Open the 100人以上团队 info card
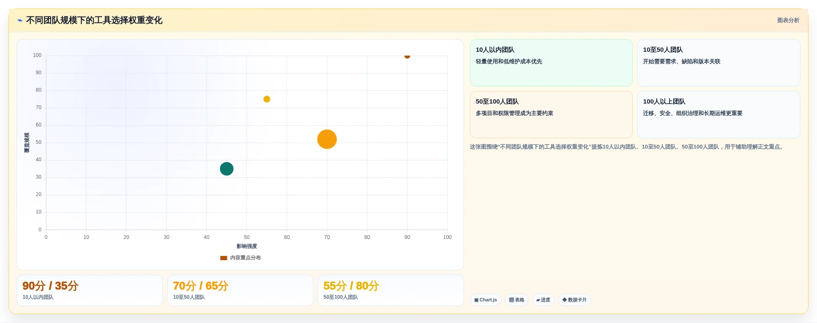Screen dimensions: 817x323 click(718, 115)
